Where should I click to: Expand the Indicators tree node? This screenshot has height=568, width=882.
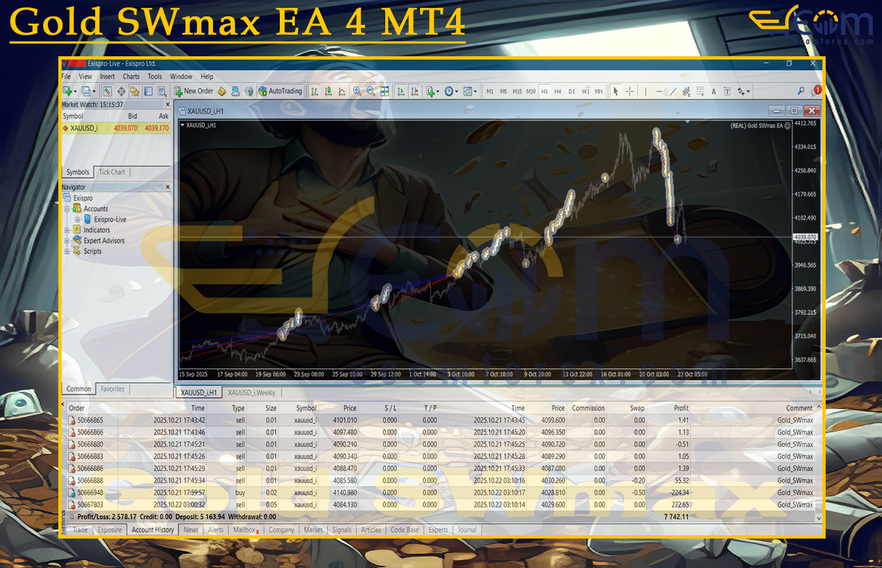click(x=67, y=230)
